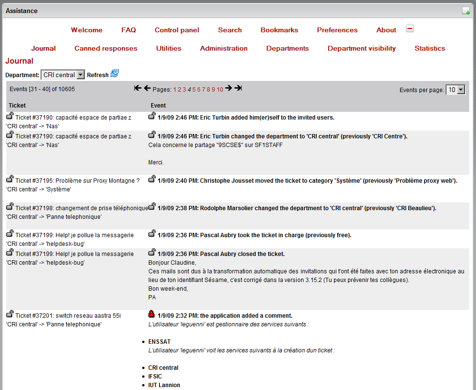This screenshot has width=476, height=390.
Task: Go to page 10 of events
Action: 220,90
